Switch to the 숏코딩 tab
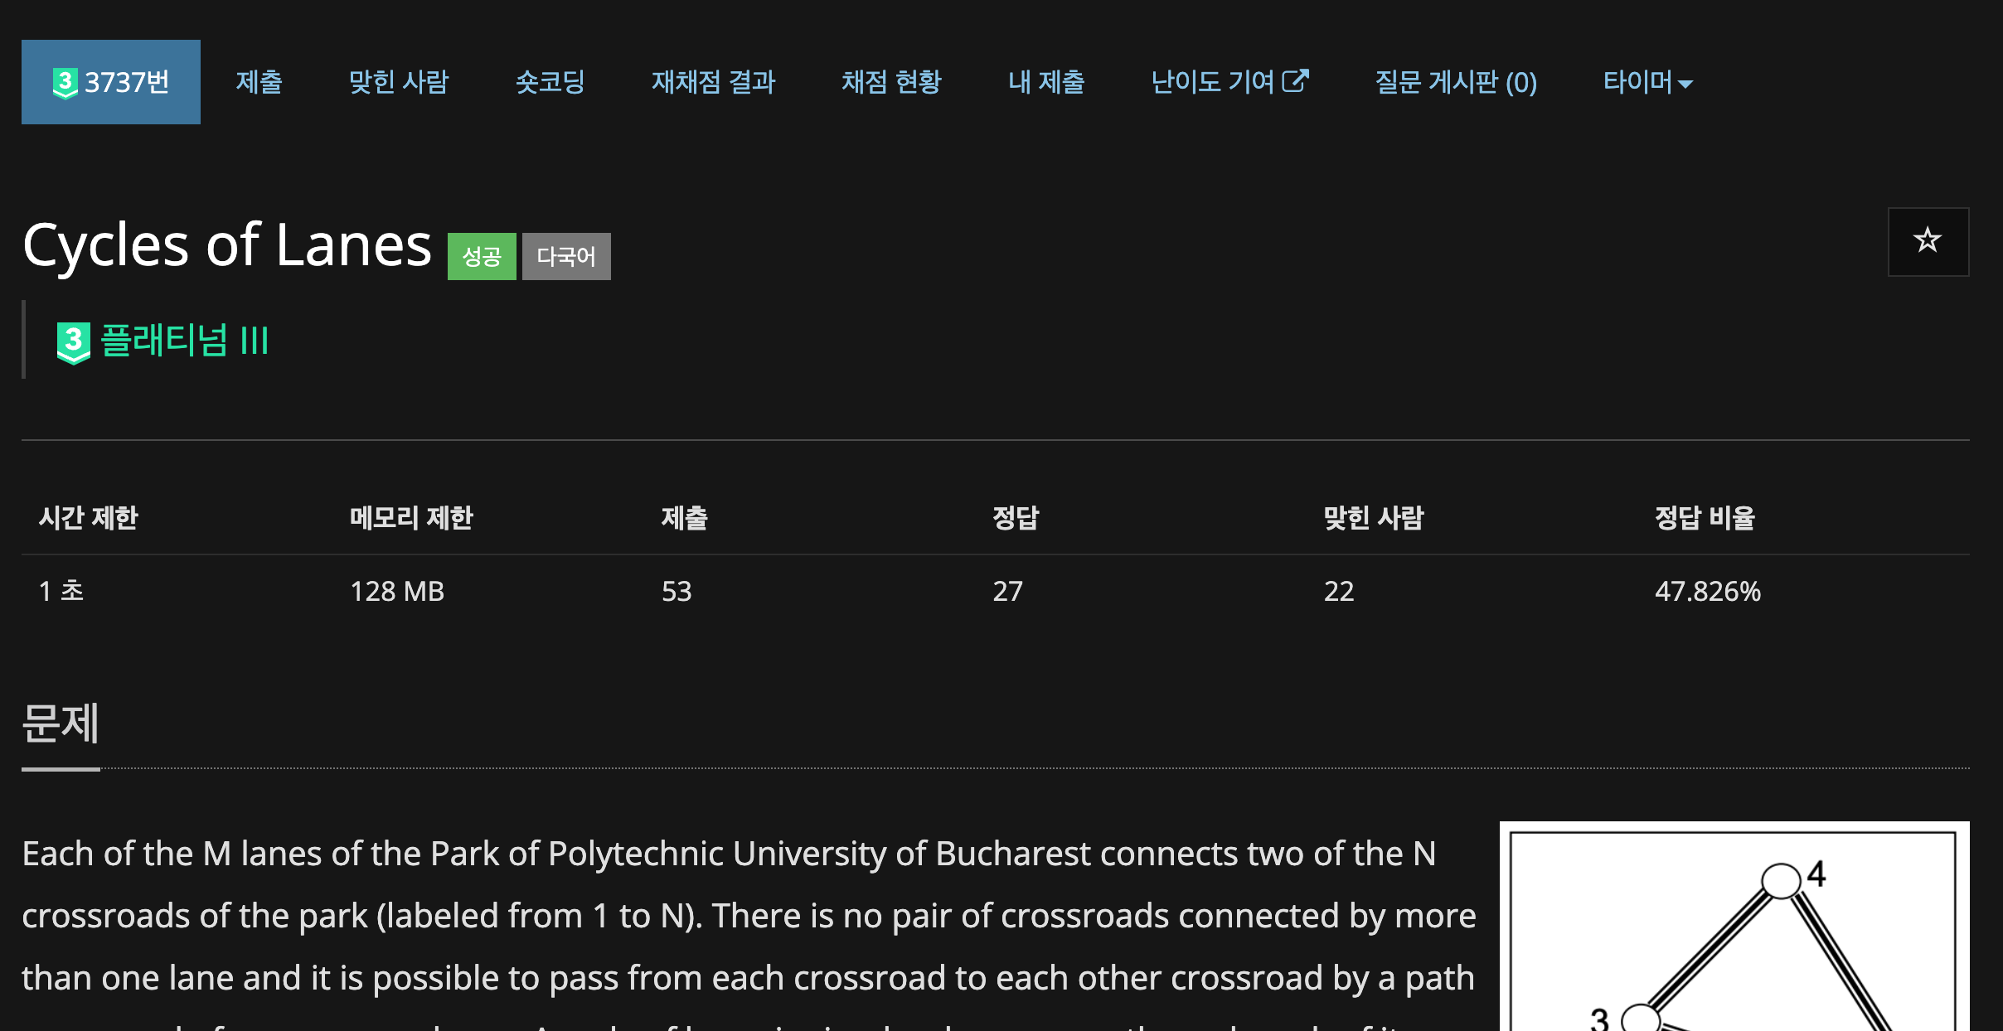2003x1031 pixels. coord(550,82)
